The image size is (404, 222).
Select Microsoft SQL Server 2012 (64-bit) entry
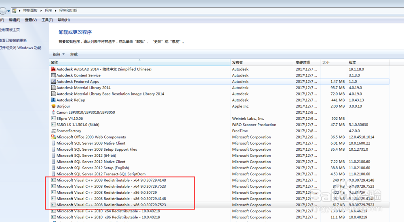tap(219, 156)
